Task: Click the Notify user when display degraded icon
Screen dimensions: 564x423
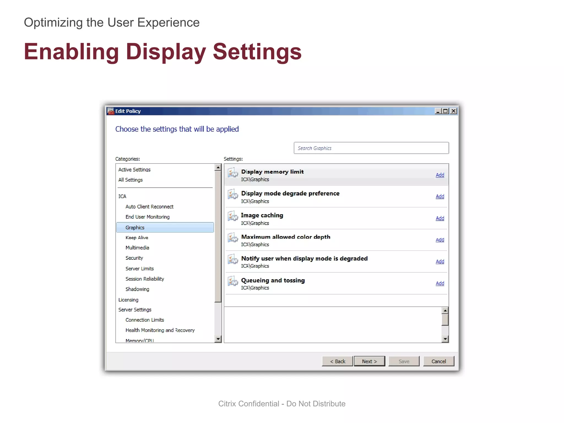Action: coord(233,259)
